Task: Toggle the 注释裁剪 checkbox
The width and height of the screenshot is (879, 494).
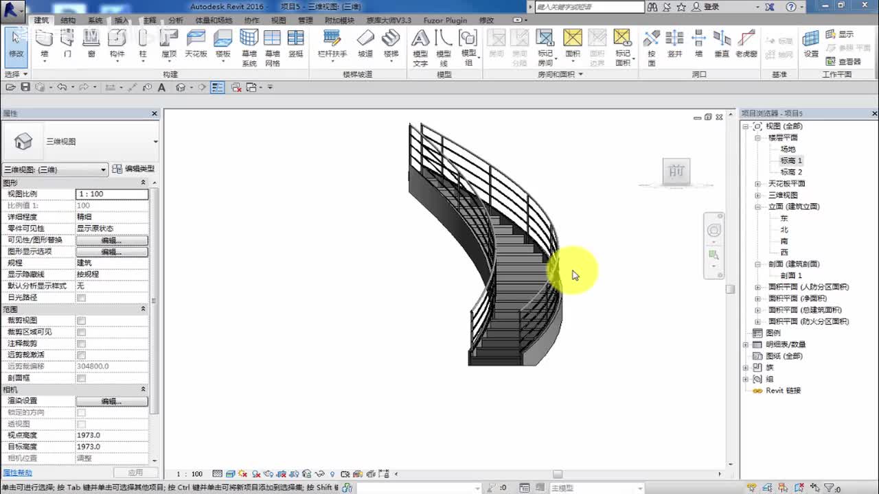Action: click(81, 344)
